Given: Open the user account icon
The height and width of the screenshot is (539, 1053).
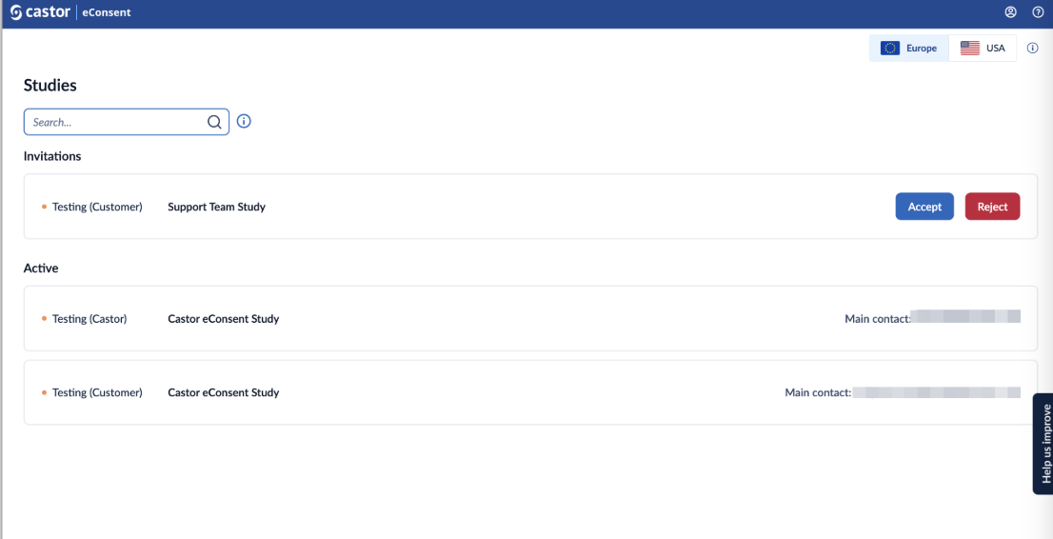Looking at the screenshot, I should [1011, 12].
